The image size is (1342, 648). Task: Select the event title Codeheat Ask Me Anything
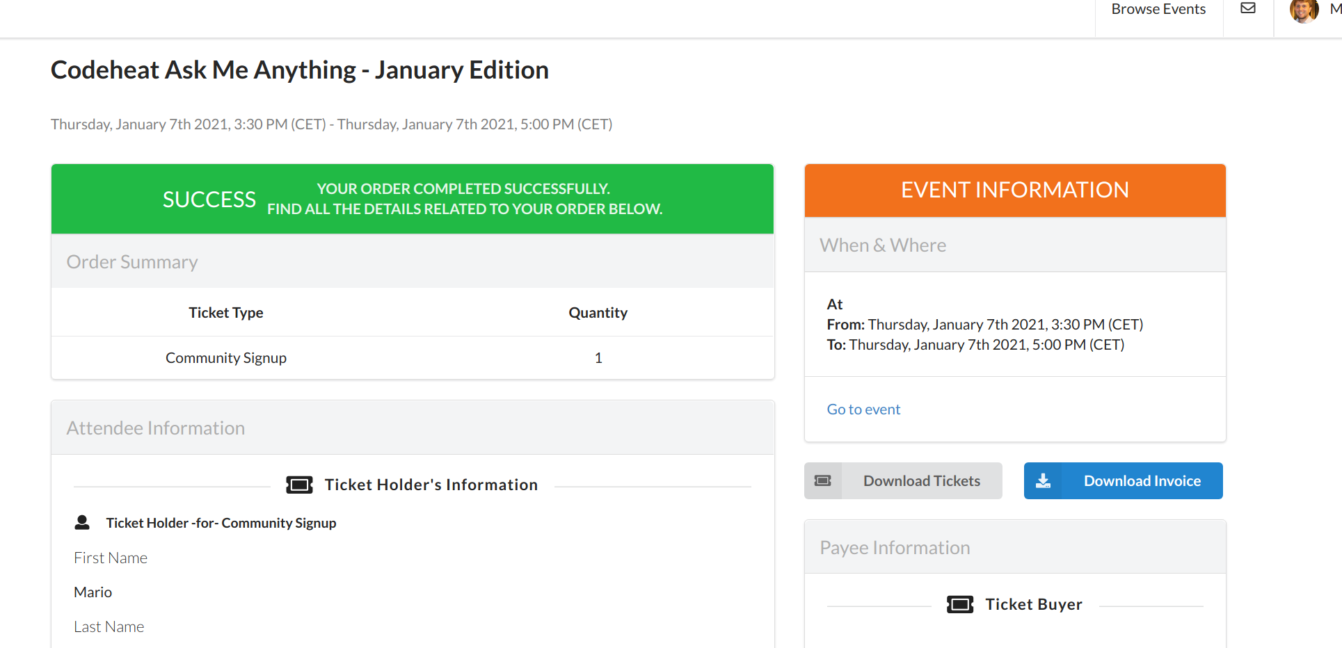pos(300,70)
